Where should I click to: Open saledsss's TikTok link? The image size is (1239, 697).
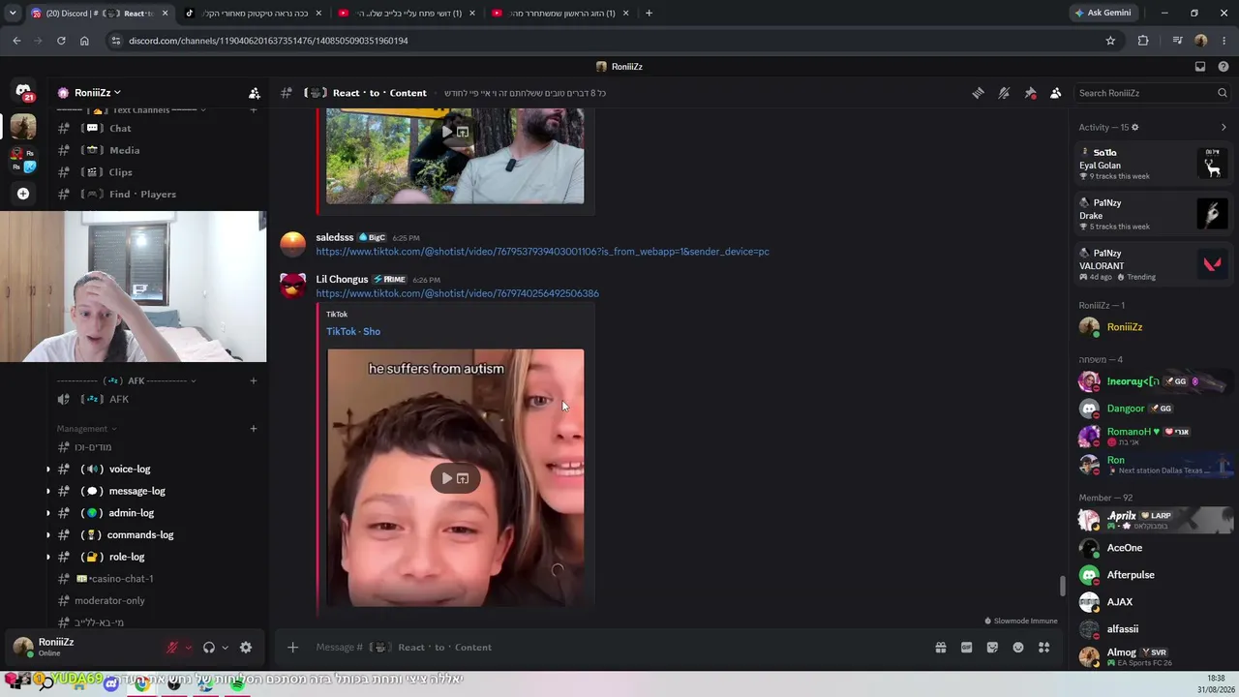coord(542,252)
